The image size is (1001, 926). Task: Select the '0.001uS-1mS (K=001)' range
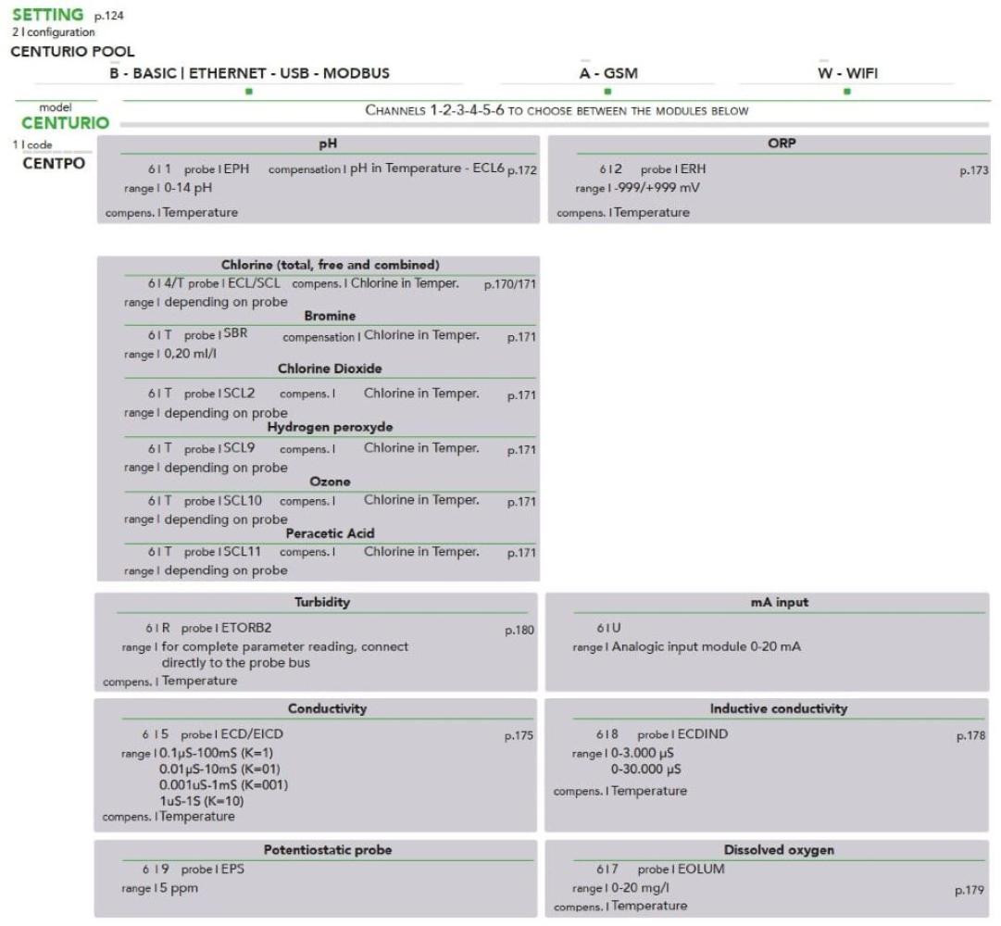click(223, 785)
